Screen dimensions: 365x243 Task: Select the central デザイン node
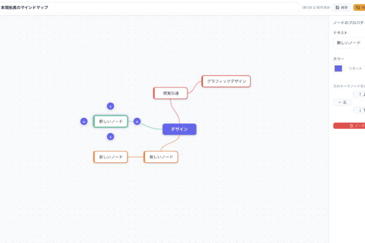179,129
